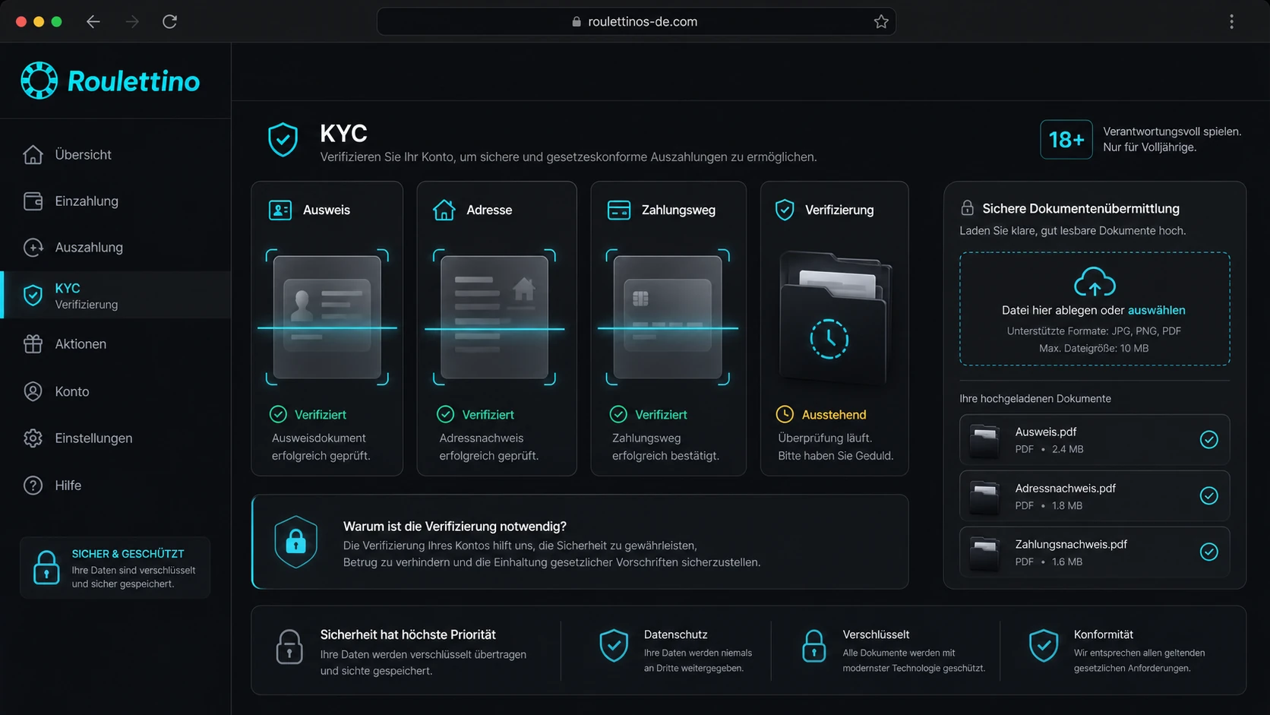Click the checkmark next to Ausweis.pdf

1208,439
